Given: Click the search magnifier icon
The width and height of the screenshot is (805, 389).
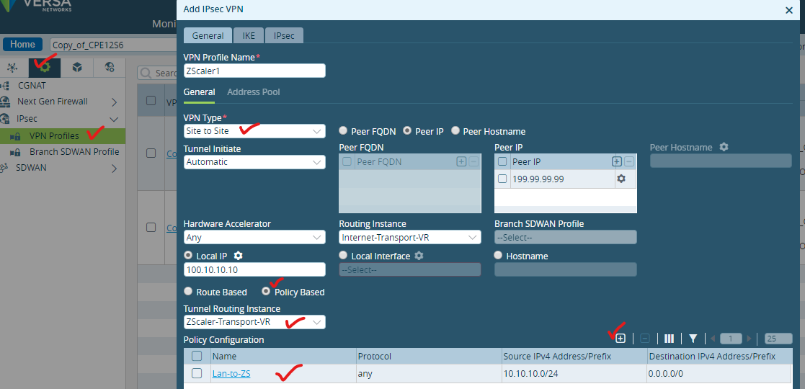Looking at the screenshot, I should pos(146,73).
